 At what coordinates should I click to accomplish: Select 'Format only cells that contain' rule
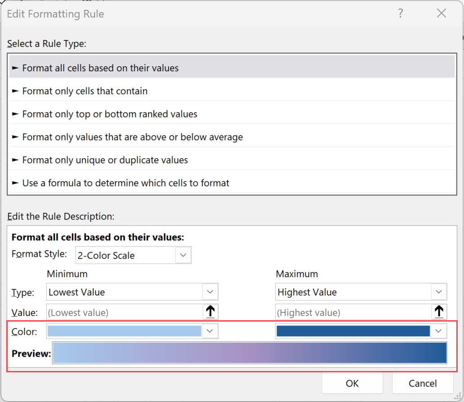point(85,91)
